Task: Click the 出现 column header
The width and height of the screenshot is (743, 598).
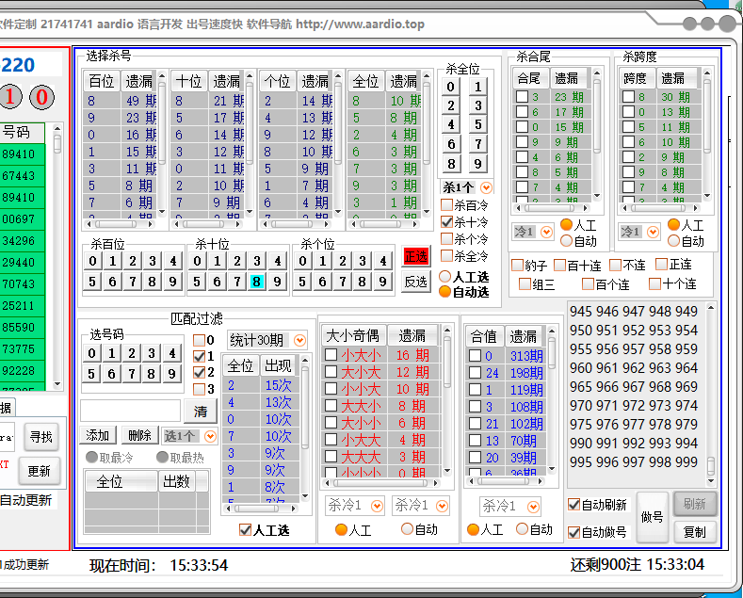Action: click(x=278, y=365)
